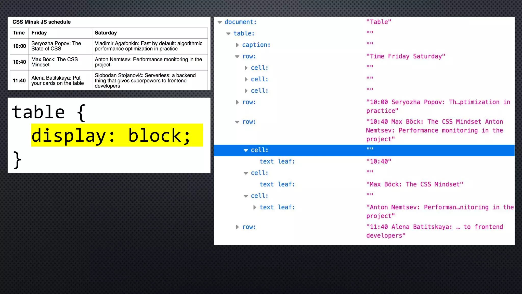Image resolution: width=522 pixels, height=294 pixels.
Task: Expand the caption node
Action: click(237, 45)
